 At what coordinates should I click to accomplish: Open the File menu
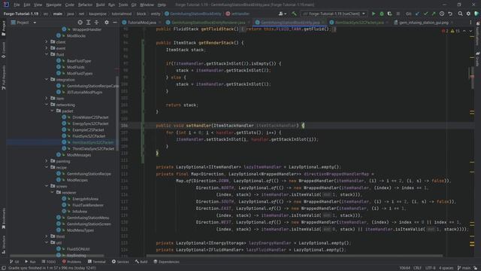pos(17,5)
